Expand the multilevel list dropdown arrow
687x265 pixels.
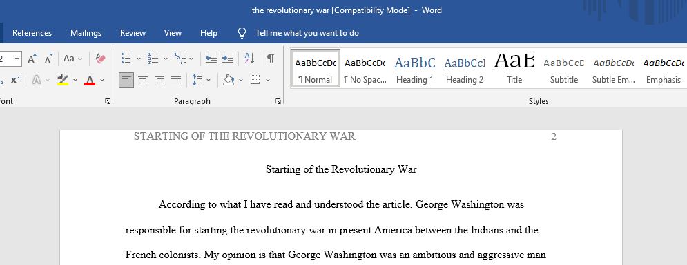click(191, 59)
